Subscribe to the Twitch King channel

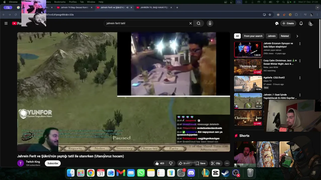coord(53,163)
